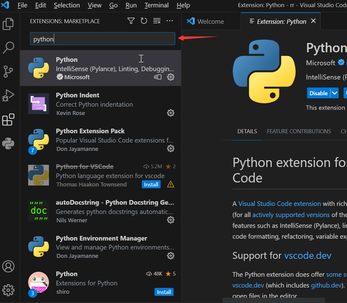Screen dimensions: 347x303
Task: Open manage gear for autoDocstring extension
Action: point(170,220)
